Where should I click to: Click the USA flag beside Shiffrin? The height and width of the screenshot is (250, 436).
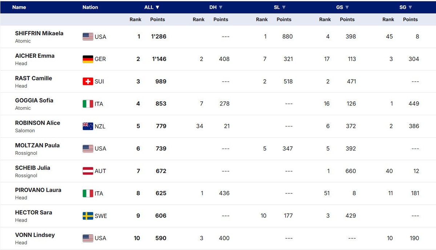point(88,37)
